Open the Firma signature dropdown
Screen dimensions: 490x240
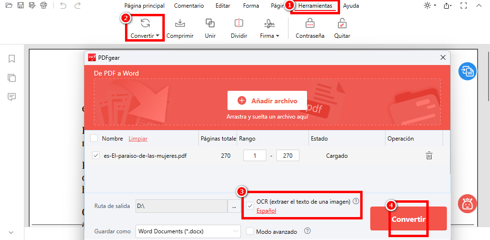(x=269, y=28)
